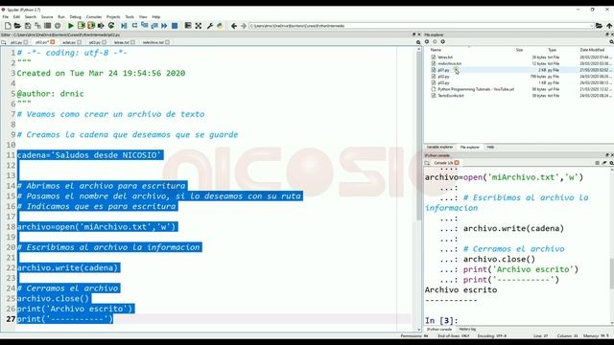Viewport: 614px width, 345px height.
Task: Interrupt kernel with console stop button
Action: (597, 163)
